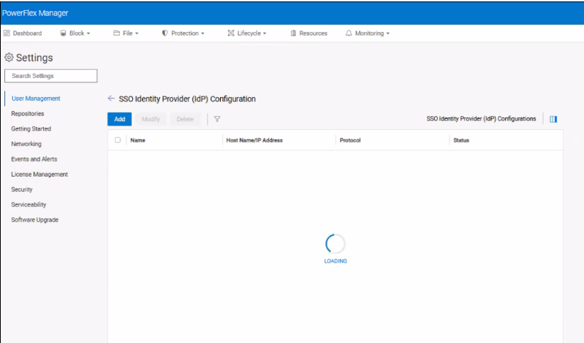Click the SSO Identity Provider (IdP) Configuration heading
Image resolution: width=584 pixels, height=343 pixels.
tap(187, 99)
